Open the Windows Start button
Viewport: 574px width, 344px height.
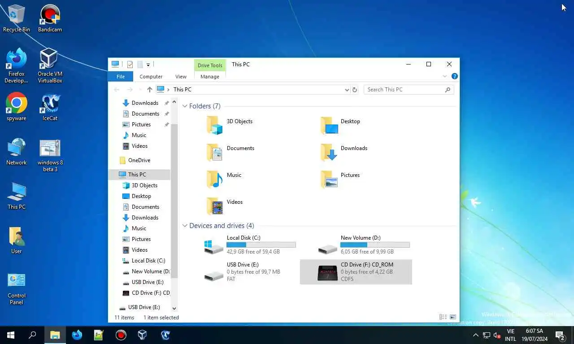coord(11,335)
